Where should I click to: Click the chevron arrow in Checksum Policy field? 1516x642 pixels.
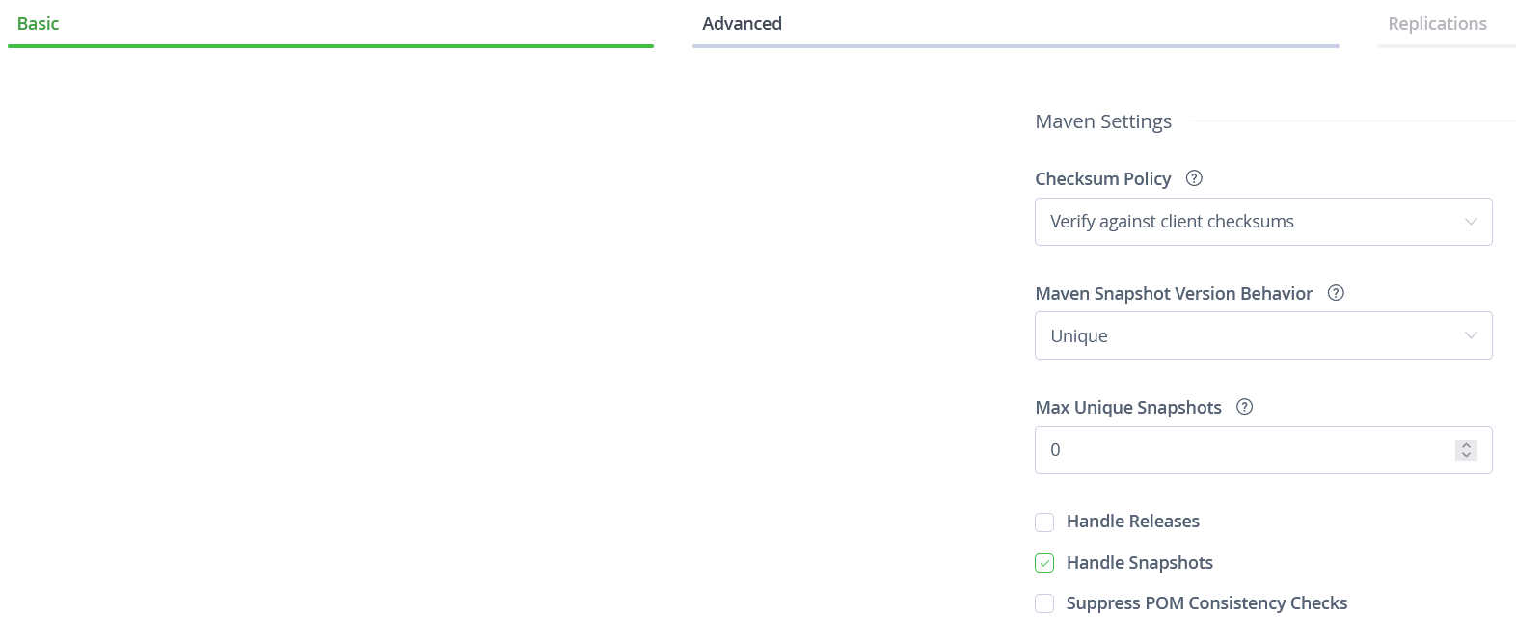pos(1471,222)
